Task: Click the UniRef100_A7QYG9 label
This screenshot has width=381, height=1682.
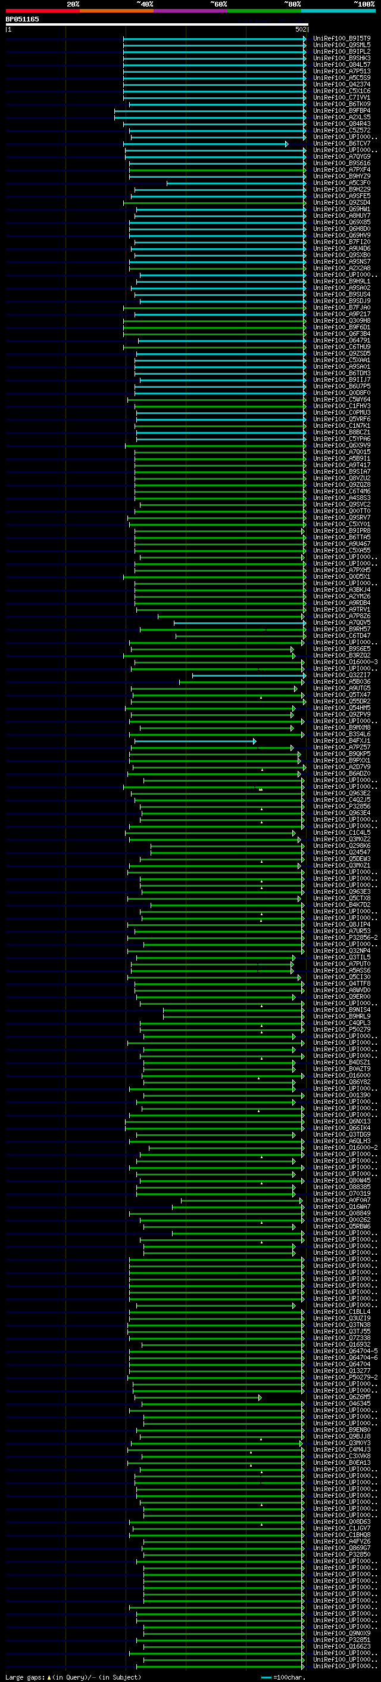Action: pyautogui.click(x=342, y=157)
